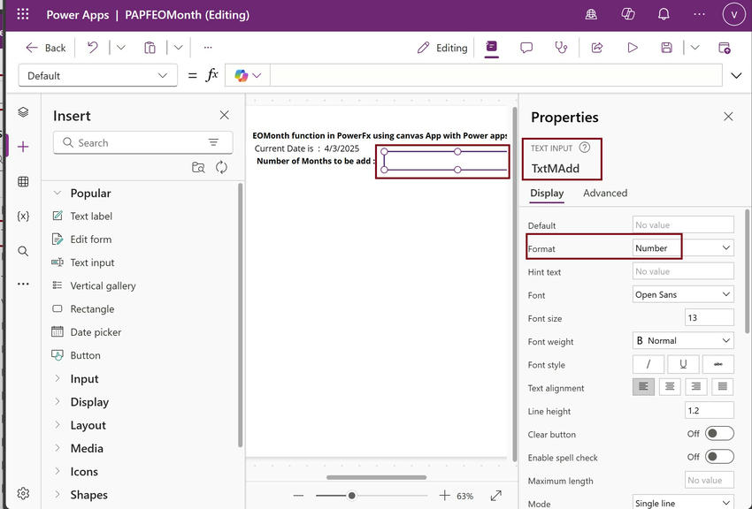Open the app launcher waffle icon

pos(22,14)
